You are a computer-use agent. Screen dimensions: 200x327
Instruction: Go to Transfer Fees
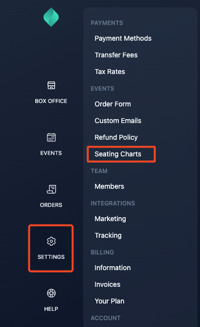116,55
